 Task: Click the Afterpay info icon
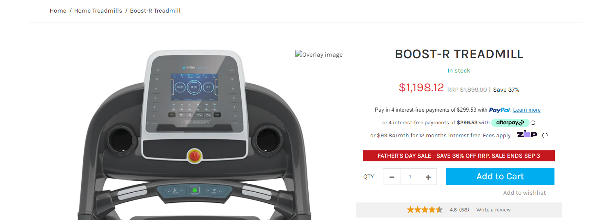click(533, 123)
